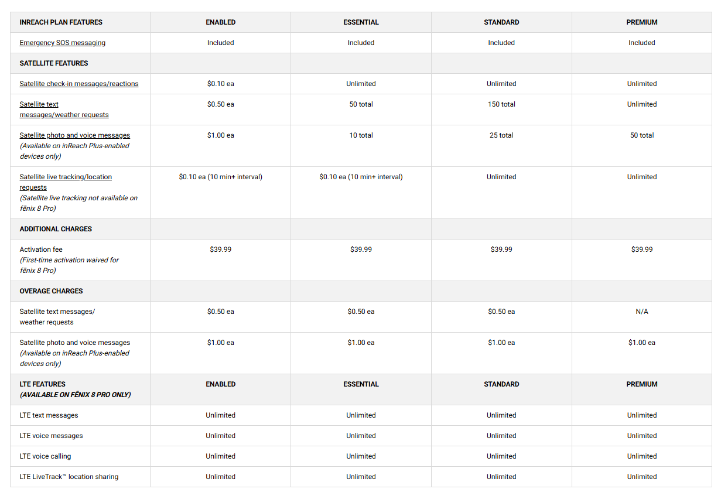The image size is (721, 499).
Task: Click the ADDITIONAL CHARGES section heading
Action: (56, 229)
